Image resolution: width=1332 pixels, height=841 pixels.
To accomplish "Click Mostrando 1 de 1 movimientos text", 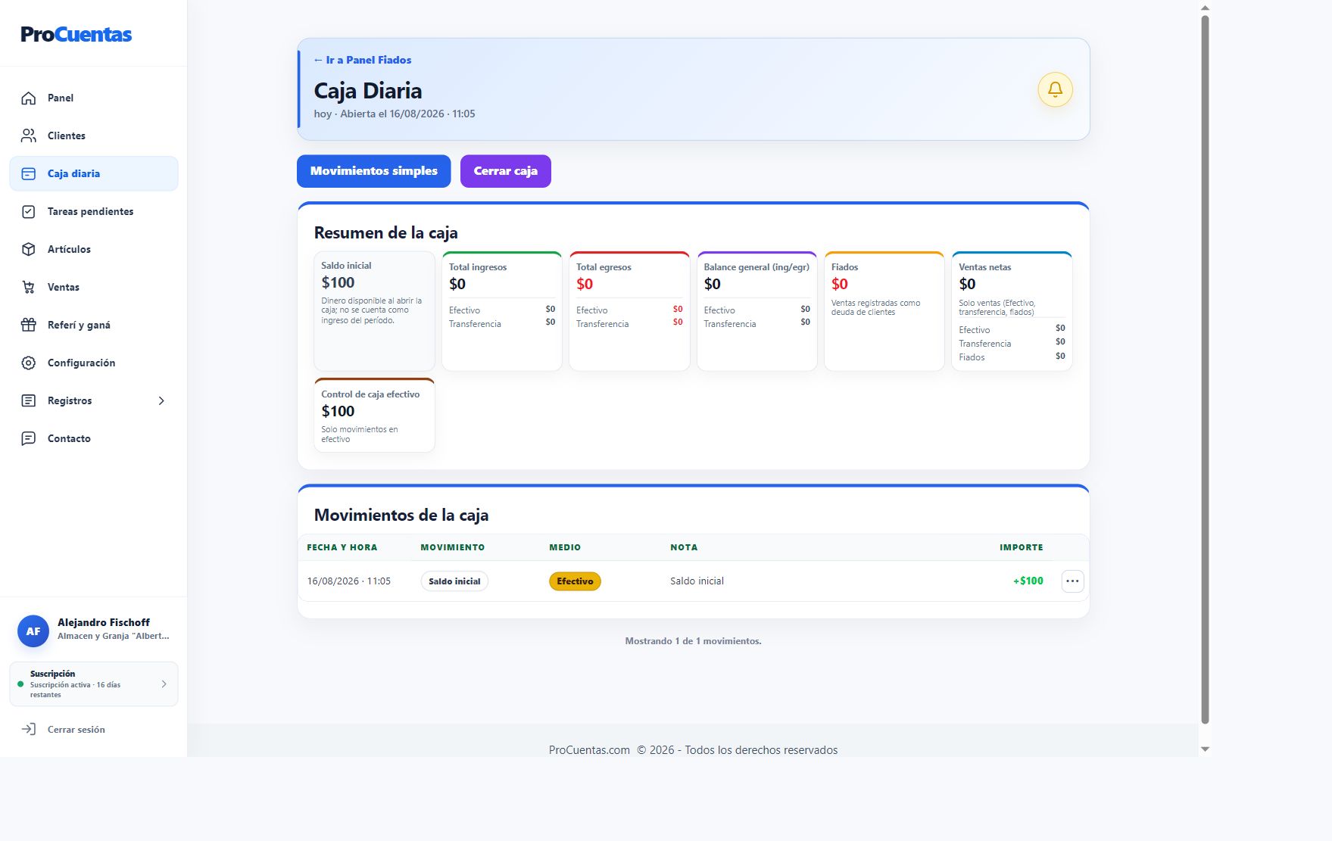I will [x=693, y=641].
